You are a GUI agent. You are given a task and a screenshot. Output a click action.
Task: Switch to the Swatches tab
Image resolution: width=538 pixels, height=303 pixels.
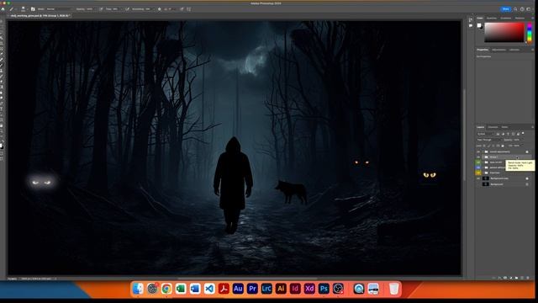(x=492, y=19)
